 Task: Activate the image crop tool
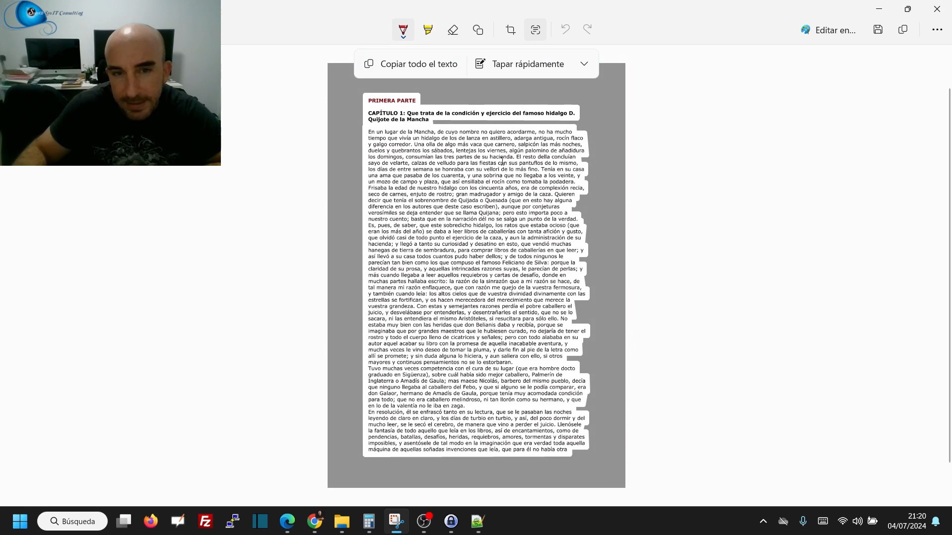pos(510,30)
